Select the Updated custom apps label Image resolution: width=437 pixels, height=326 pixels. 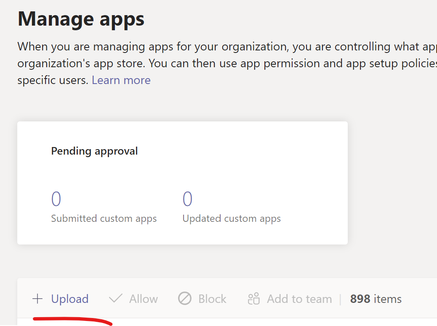[x=232, y=218]
